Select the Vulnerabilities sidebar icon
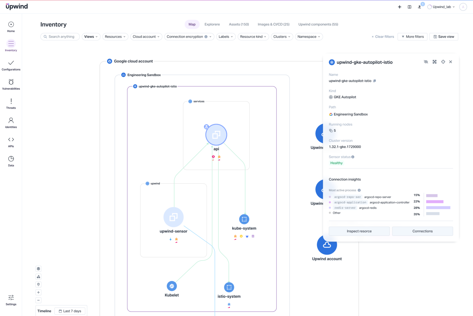 [x=11, y=84]
